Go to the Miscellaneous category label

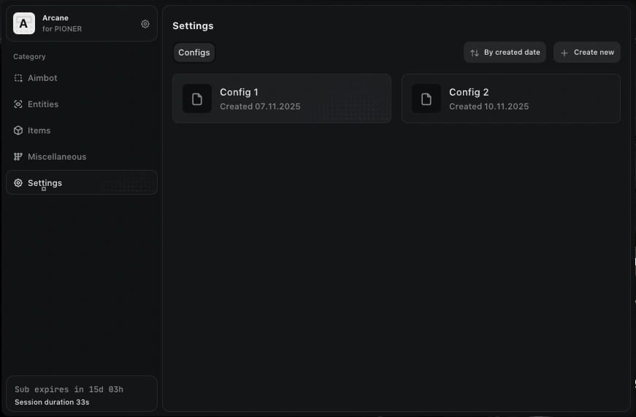pyautogui.click(x=57, y=157)
